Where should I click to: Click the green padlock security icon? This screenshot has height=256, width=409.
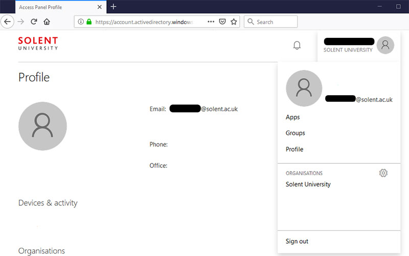(89, 22)
